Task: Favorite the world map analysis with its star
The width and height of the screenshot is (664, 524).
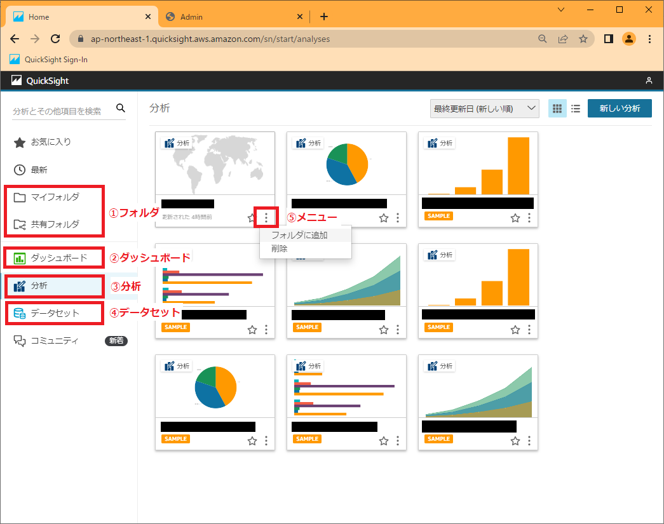Action: (x=251, y=218)
